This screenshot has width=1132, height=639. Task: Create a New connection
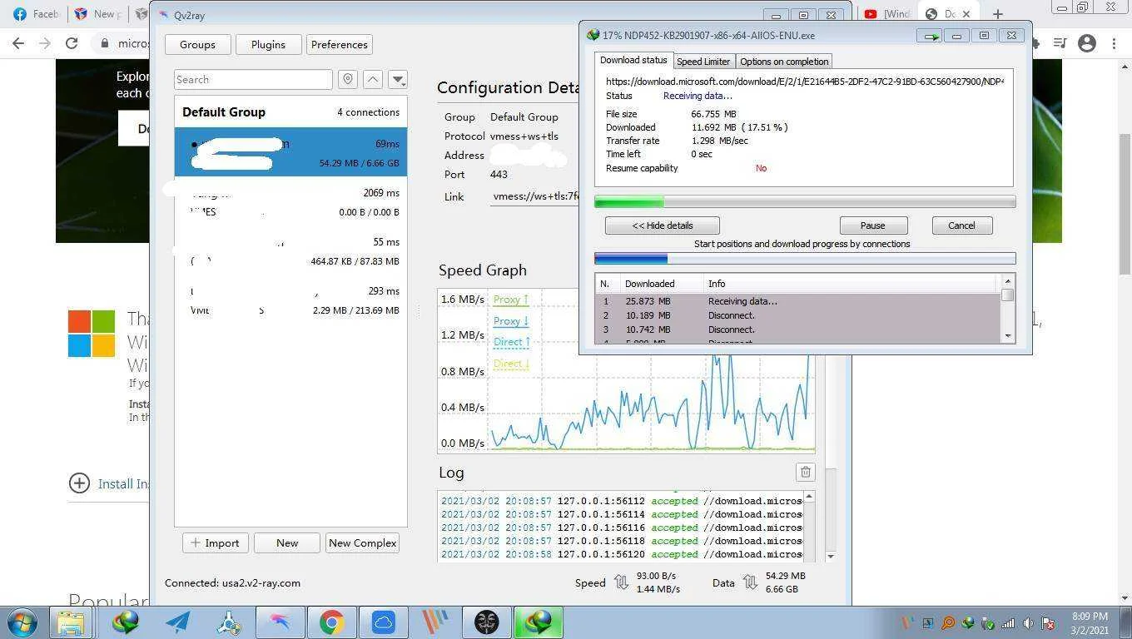pyautogui.click(x=287, y=542)
